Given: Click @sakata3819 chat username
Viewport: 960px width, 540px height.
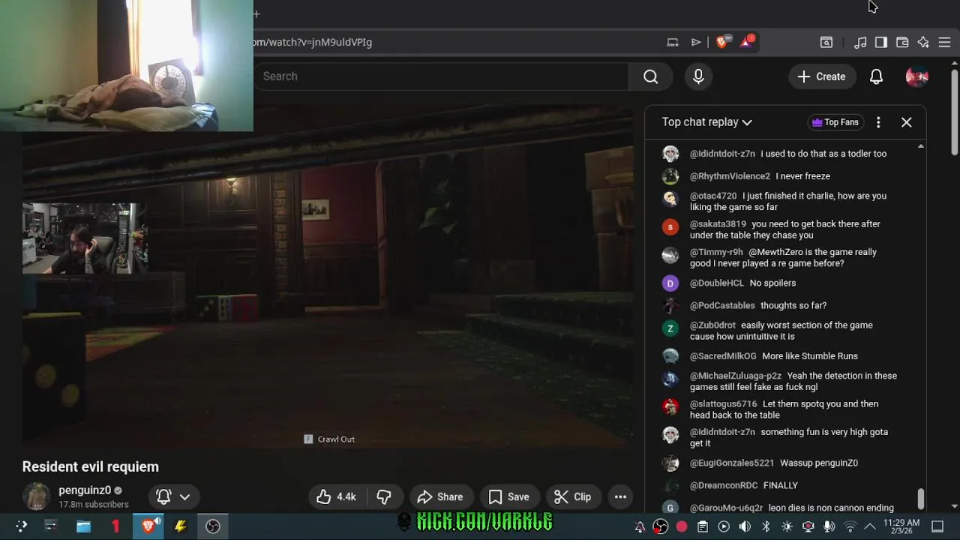Looking at the screenshot, I should click(718, 224).
